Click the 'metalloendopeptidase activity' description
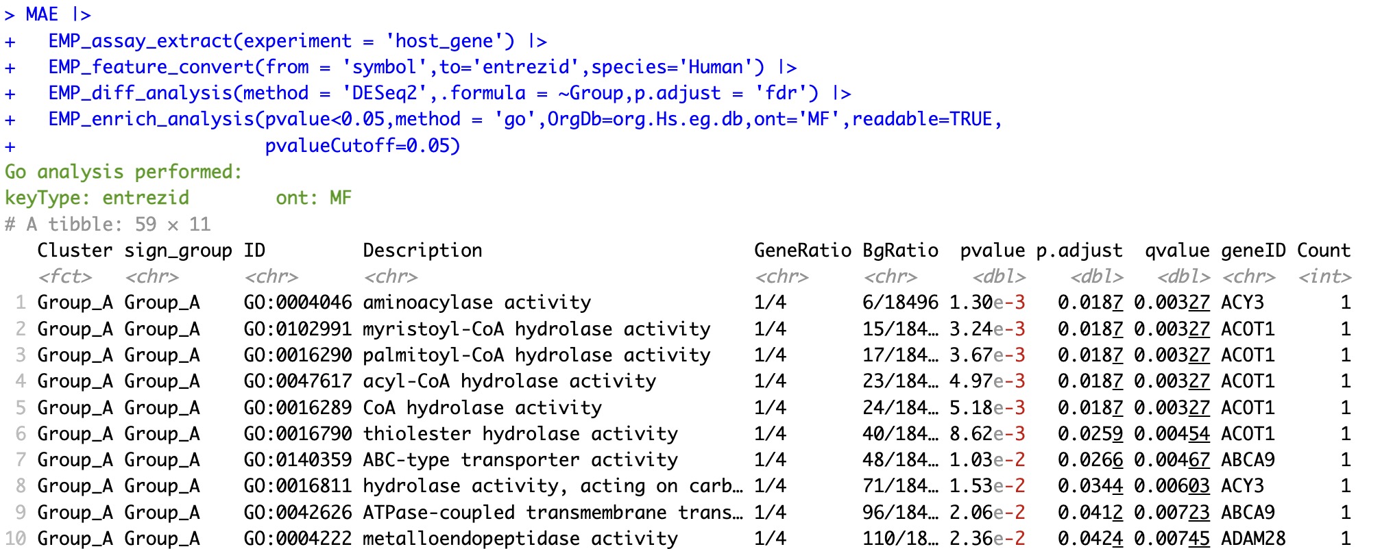 [x=520, y=539]
